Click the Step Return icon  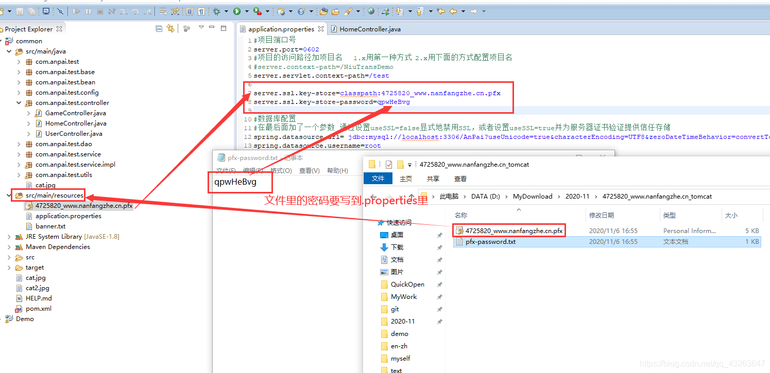[x=148, y=11]
